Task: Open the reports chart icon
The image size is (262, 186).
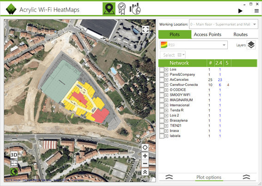Action: click(x=135, y=9)
